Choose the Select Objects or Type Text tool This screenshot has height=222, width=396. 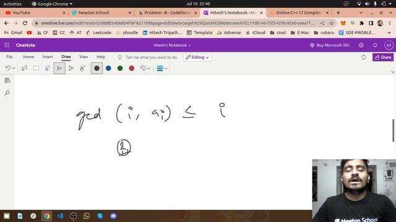point(25,68)
